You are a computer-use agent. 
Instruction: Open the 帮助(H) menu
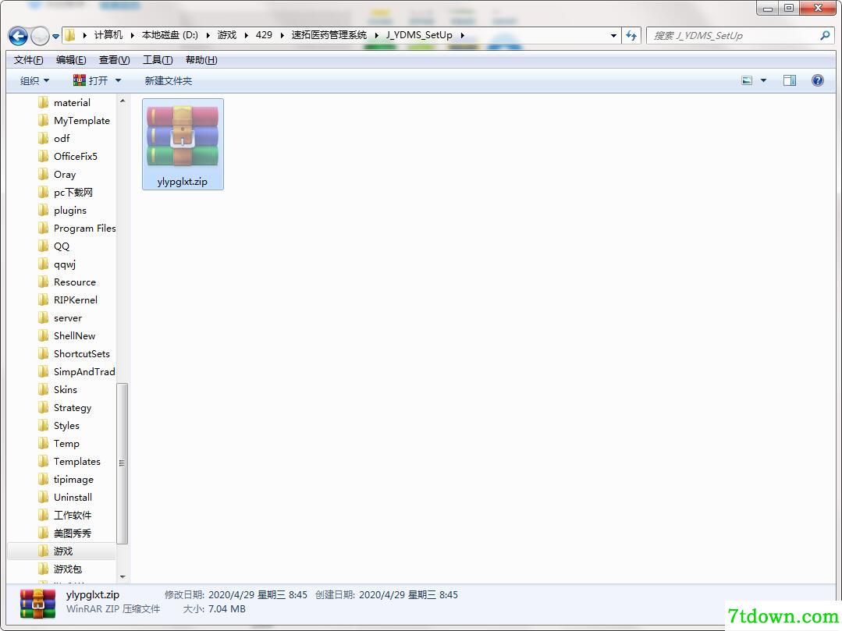201,59
